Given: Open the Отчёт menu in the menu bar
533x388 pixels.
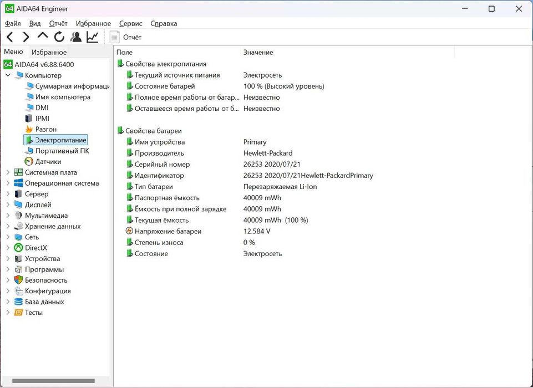Looking at the screenshot, I should coord(58,23).
